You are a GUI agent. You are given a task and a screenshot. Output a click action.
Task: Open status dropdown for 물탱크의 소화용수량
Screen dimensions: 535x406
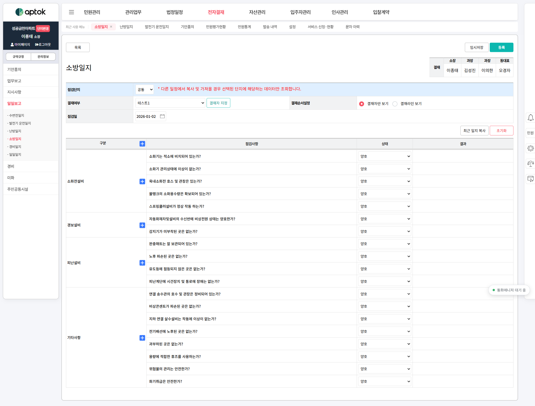pyautogui.click(x=385, y=194)
